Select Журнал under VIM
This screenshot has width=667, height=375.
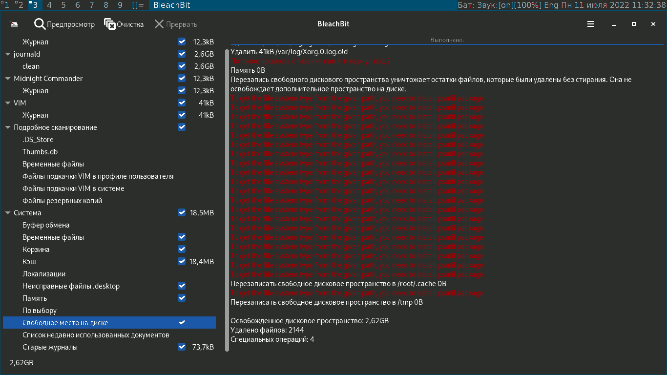tap(35, 115)
